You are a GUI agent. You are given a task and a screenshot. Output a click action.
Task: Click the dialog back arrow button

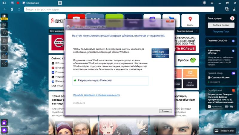(x=68, y=27)
